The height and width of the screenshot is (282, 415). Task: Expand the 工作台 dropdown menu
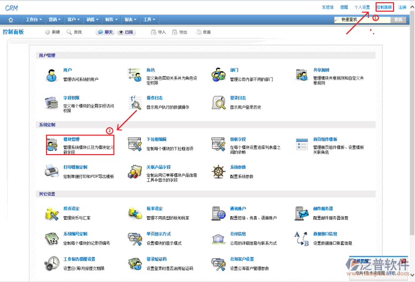click(x=34, y=20)
